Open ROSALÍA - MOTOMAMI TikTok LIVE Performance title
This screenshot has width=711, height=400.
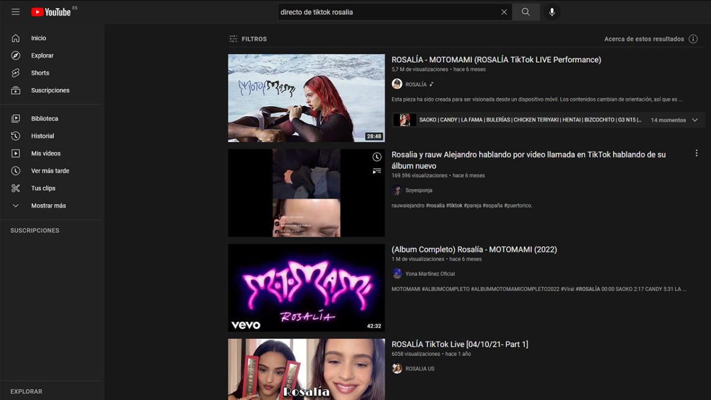pyautogui.click(x=496, y=60)
